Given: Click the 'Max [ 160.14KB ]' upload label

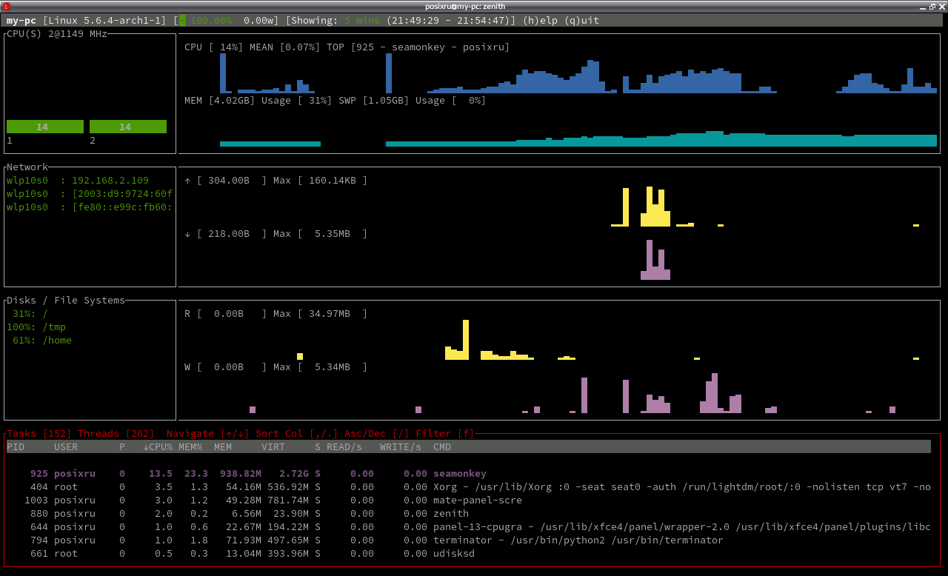Looking at the screenshot, I should tap(321, 181).
